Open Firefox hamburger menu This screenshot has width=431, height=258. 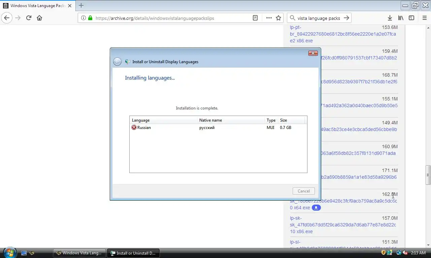425,18
